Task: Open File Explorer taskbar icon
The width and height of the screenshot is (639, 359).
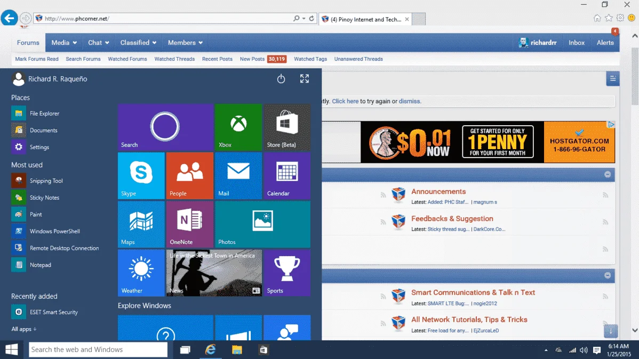Action: pyautogui.click(x=237, y=349)
